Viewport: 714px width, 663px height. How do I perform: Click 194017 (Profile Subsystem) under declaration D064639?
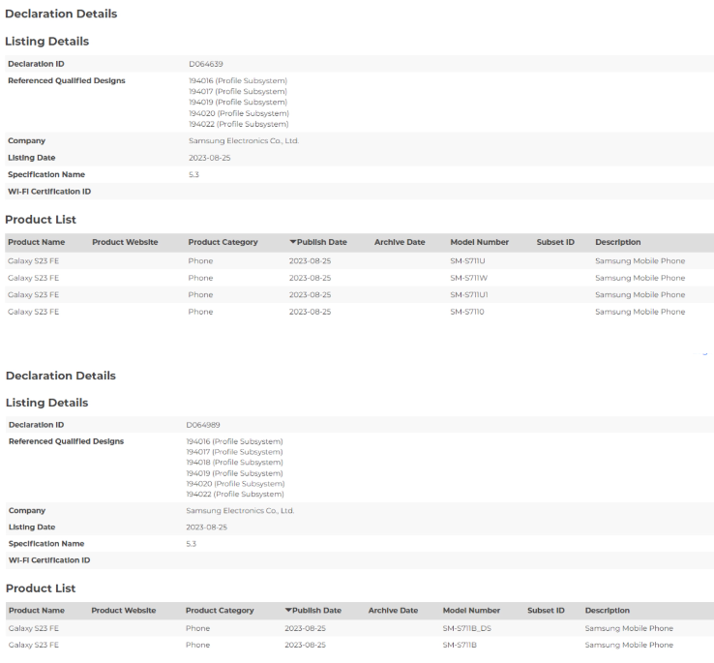click(238, 92)
